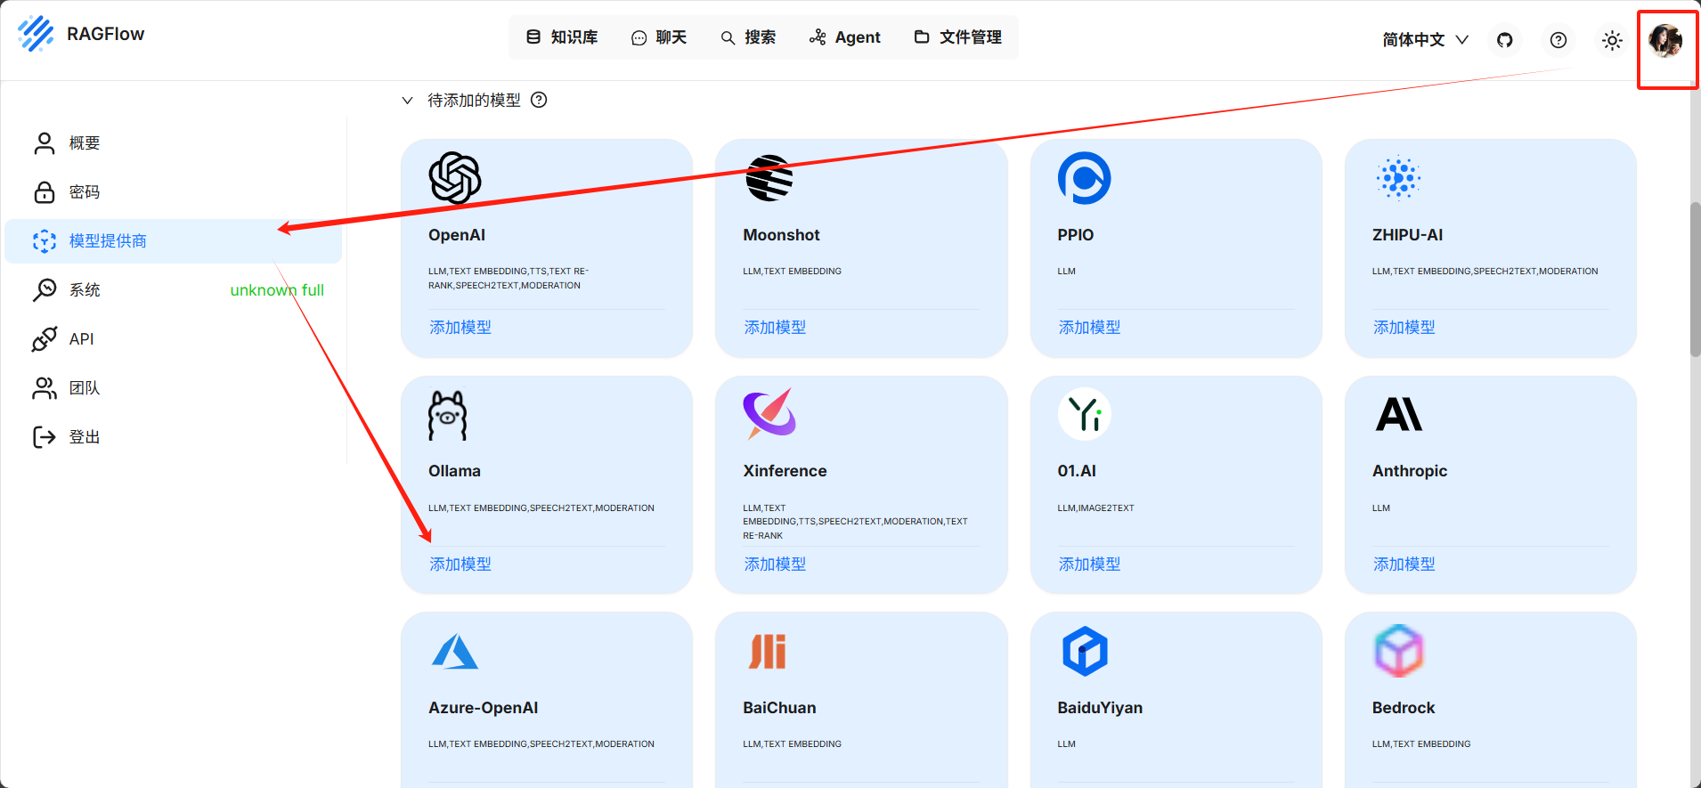Click the BaiduYiyan card title text

pyautogui.click(x=1100, y=708)
